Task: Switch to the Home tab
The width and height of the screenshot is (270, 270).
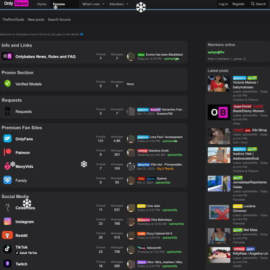Action: tap(42, 4)
